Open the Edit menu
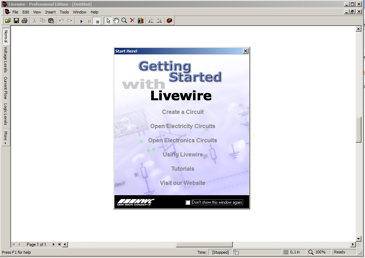Viewport: 365px width, 258px height. 26,12
